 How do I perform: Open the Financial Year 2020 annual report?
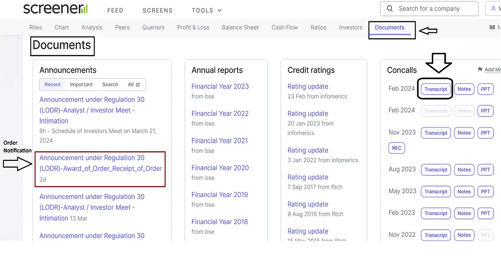point(220,168)
